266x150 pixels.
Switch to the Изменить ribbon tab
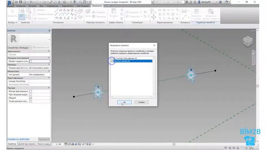97,6
